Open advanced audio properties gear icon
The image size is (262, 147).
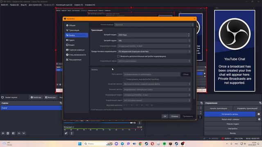pos(66,134)
